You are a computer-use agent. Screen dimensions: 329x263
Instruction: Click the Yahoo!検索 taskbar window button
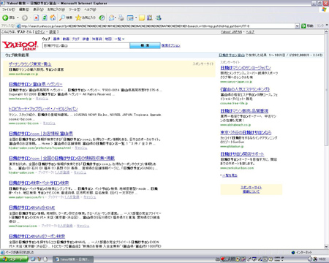pyautogui.click(x=73, y=259)
